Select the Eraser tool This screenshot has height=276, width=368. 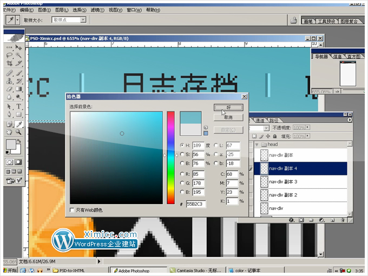tap(9, 89)
